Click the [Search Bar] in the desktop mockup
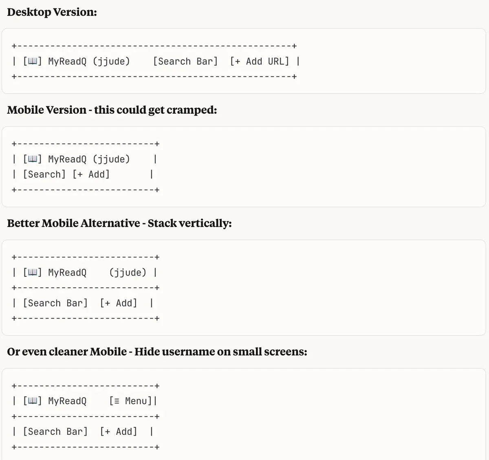Image resolution: width=489 pixels, height=460 pixels. (x=185, y=62)
